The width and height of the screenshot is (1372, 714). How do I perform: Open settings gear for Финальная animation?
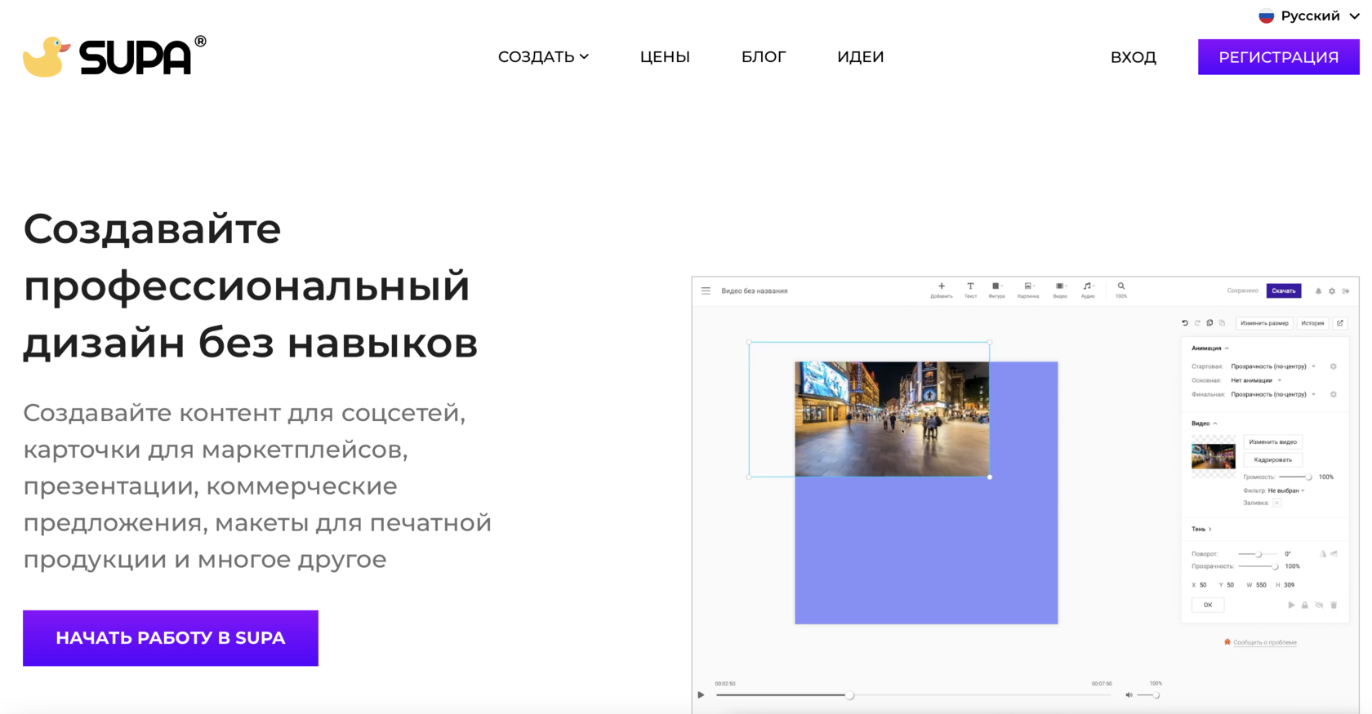[x=1334, y=394]
